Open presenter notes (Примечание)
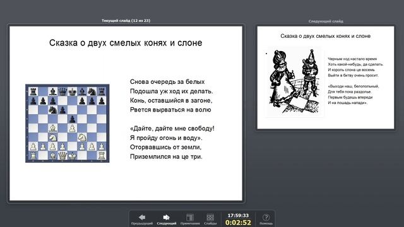The image size is (404, 227). point(190,219)
